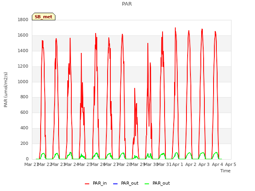Screen dimensions: 255x191
Task: Click the red PAR_in legend swatch
Action: (x=87, y=184)
